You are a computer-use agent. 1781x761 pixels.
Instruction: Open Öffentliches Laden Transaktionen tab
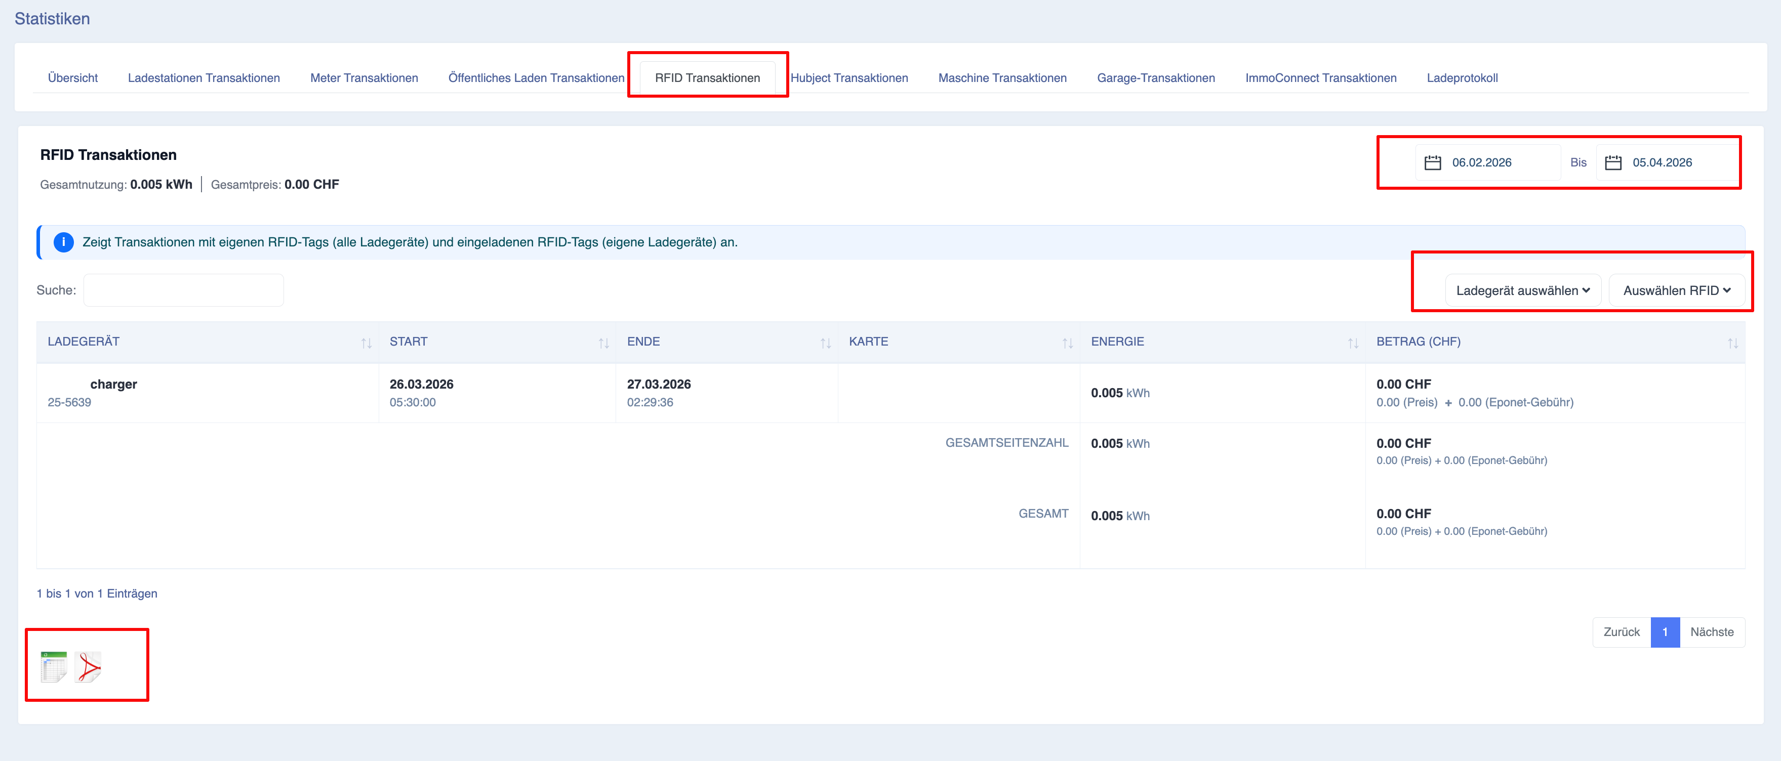[536, 77]
